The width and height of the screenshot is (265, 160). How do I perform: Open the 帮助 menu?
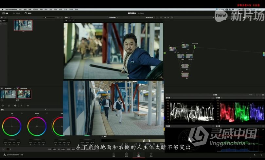pos(77,10)
